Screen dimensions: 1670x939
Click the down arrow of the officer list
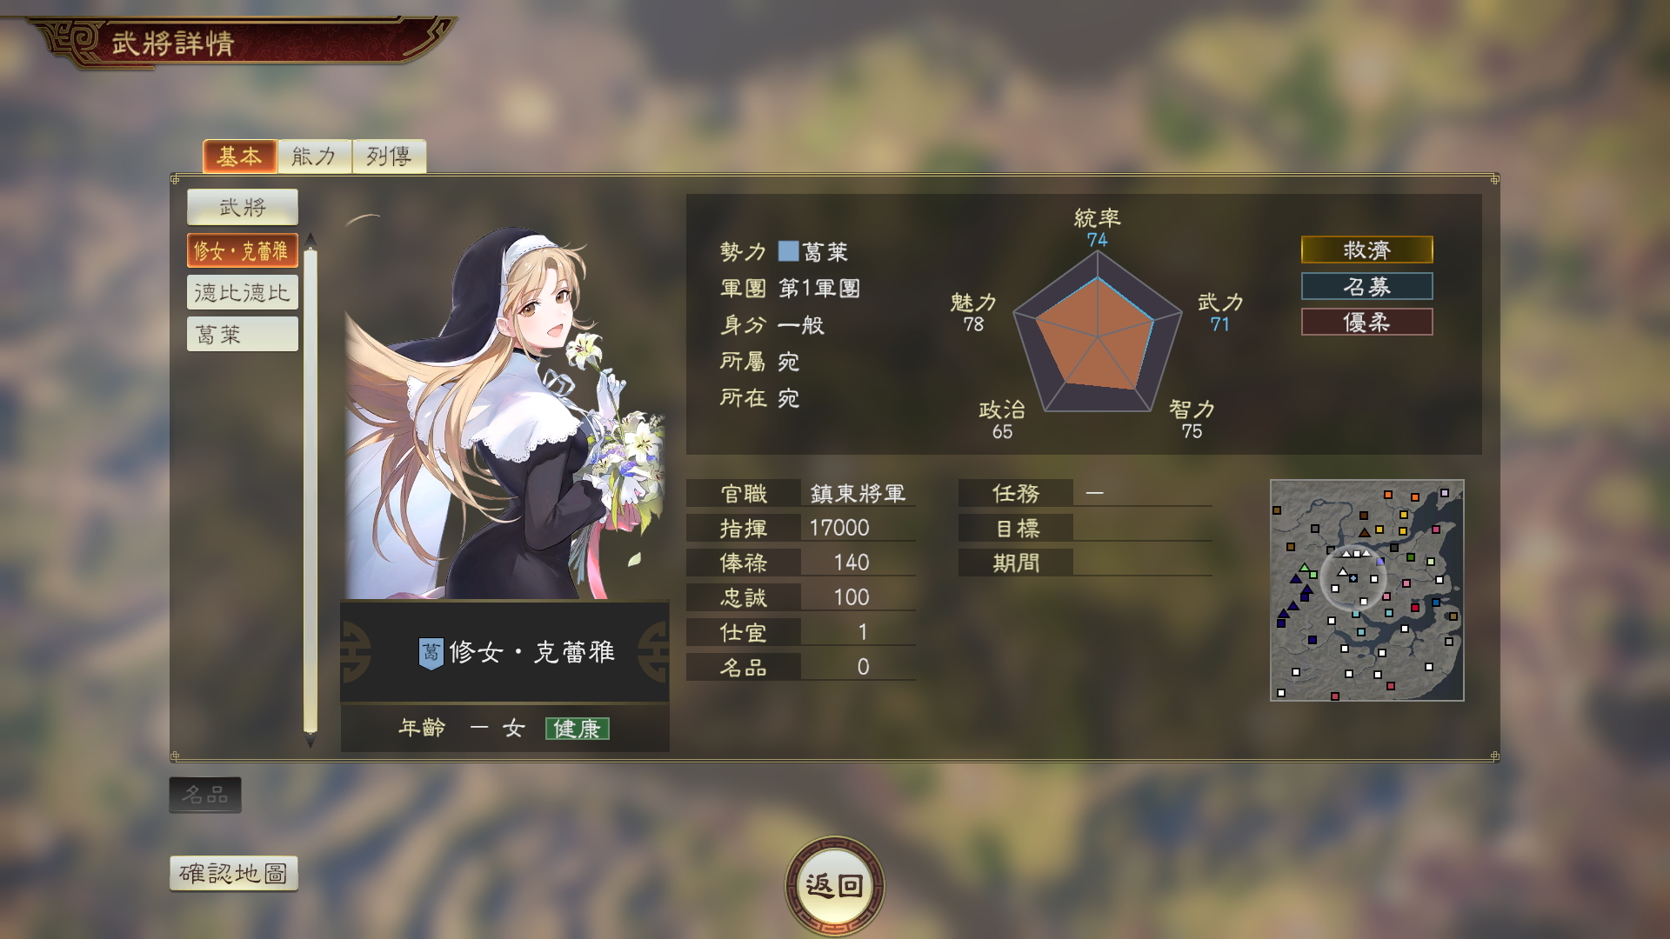click(x=310, y=743)
